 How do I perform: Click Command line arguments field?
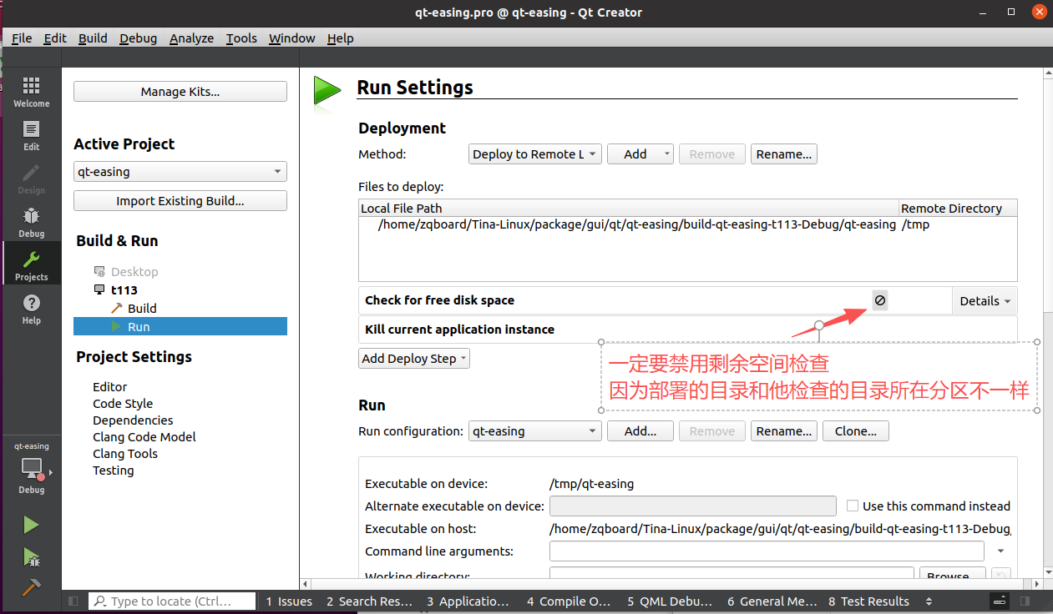[766, 551]
